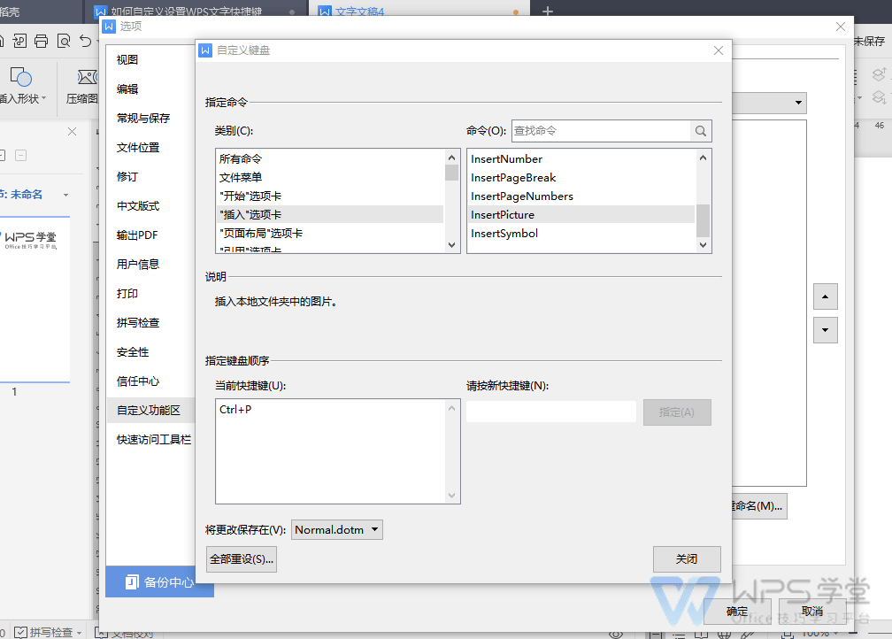Select Quick Access Toolbar in Options sidebar

pyautogui.click(x=154, y=440)
